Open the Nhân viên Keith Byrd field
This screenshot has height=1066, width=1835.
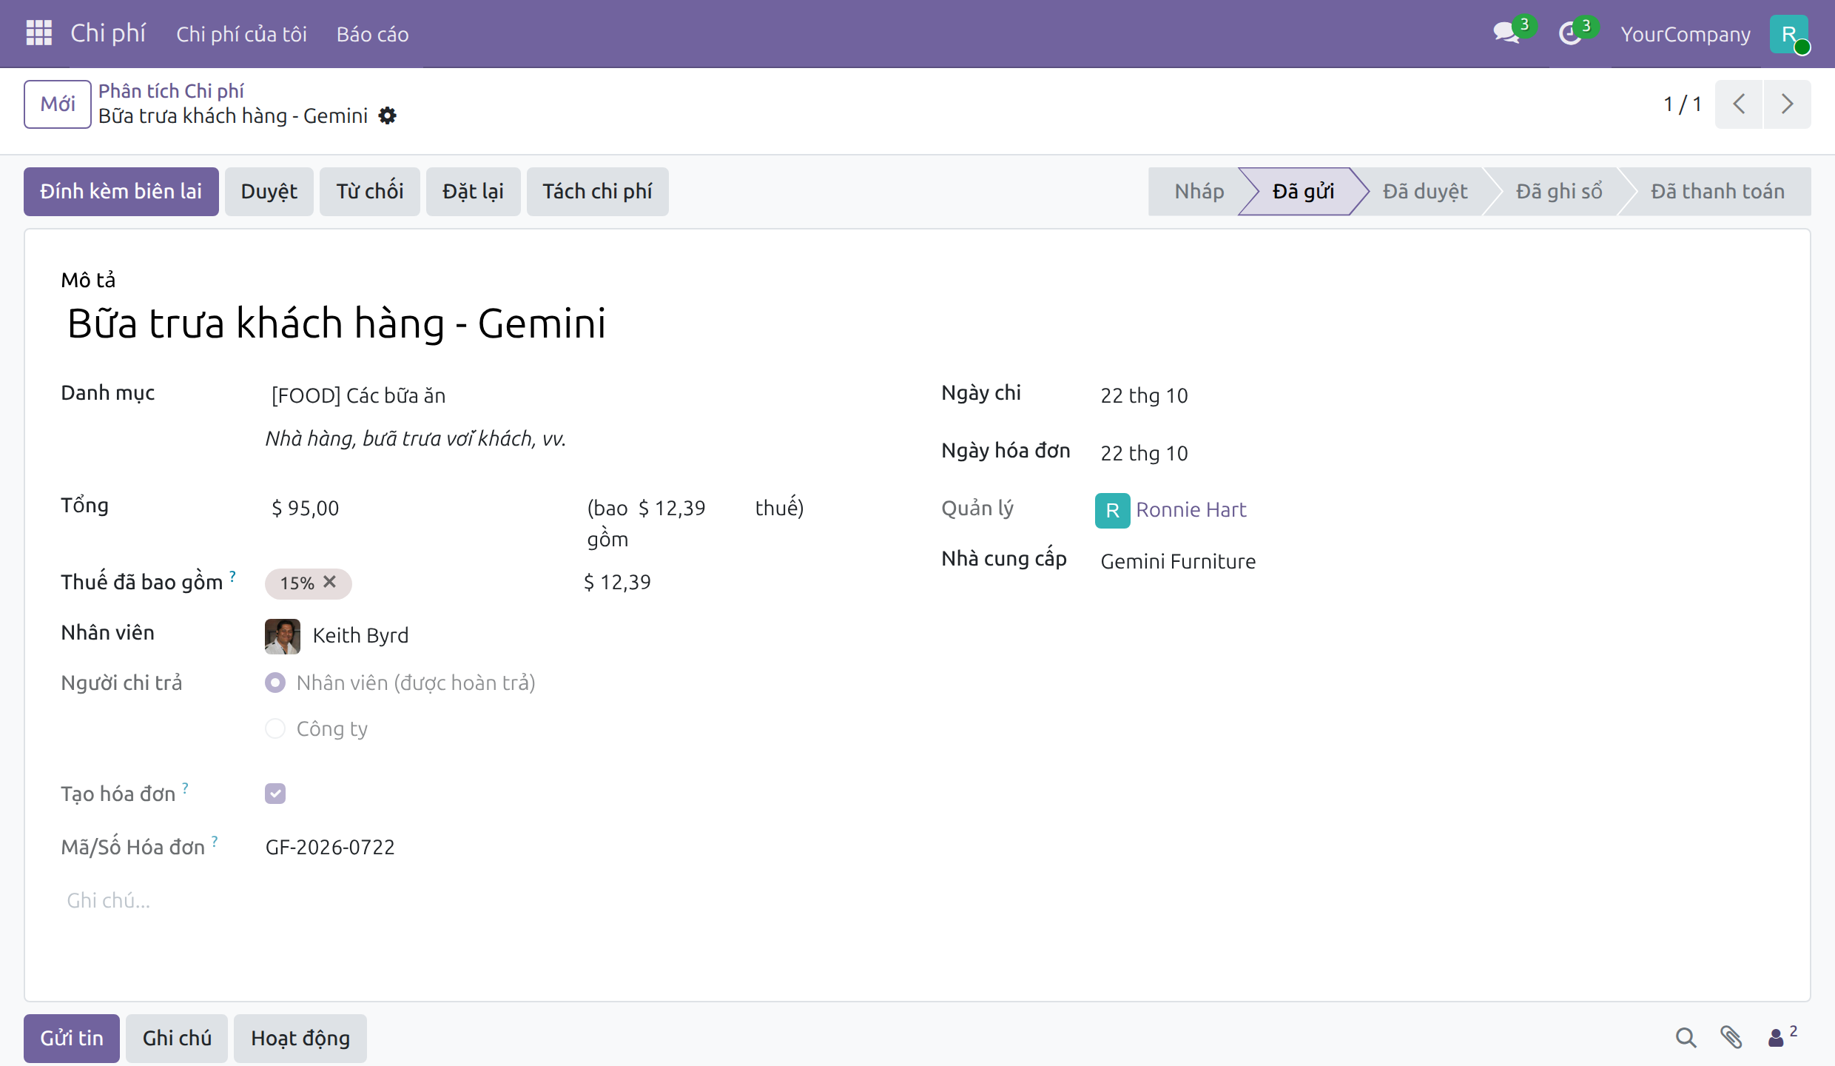(562, 635)
